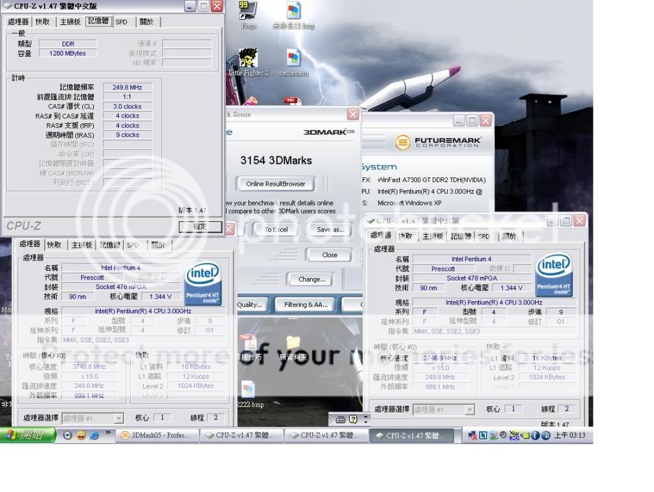Click Socket 478 mPGA in right-hand CPU-Z window
Image resolution: width=654 pixels, height=492 pixels.
coord(472,278)
